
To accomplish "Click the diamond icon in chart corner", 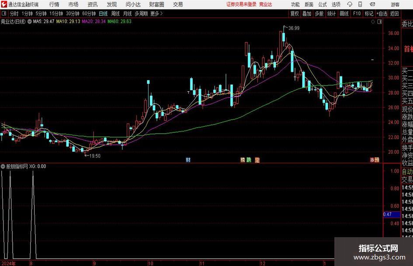I will (x=373, y=22).
